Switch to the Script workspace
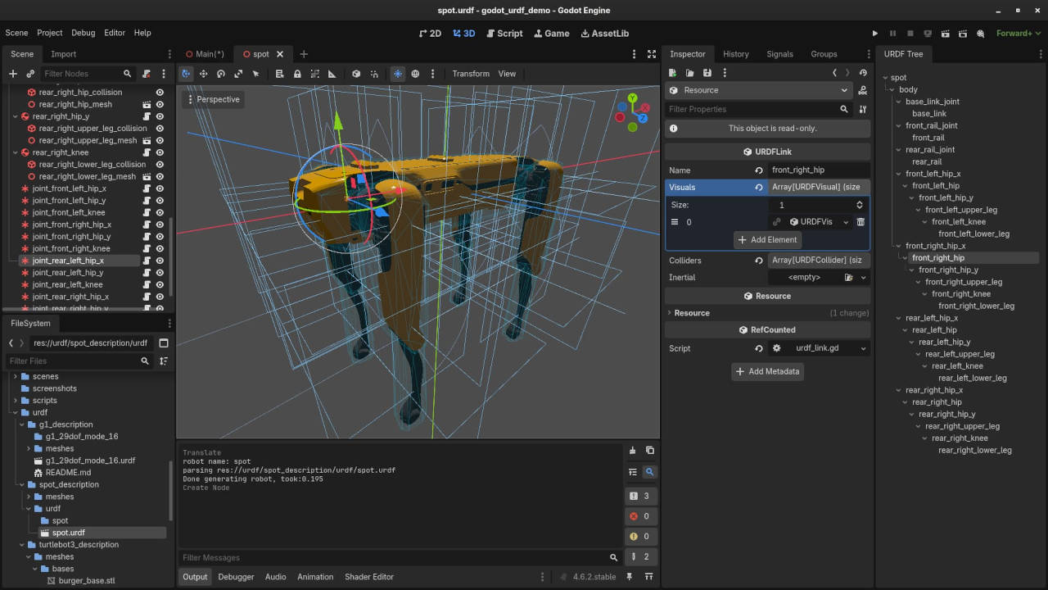 504,34
